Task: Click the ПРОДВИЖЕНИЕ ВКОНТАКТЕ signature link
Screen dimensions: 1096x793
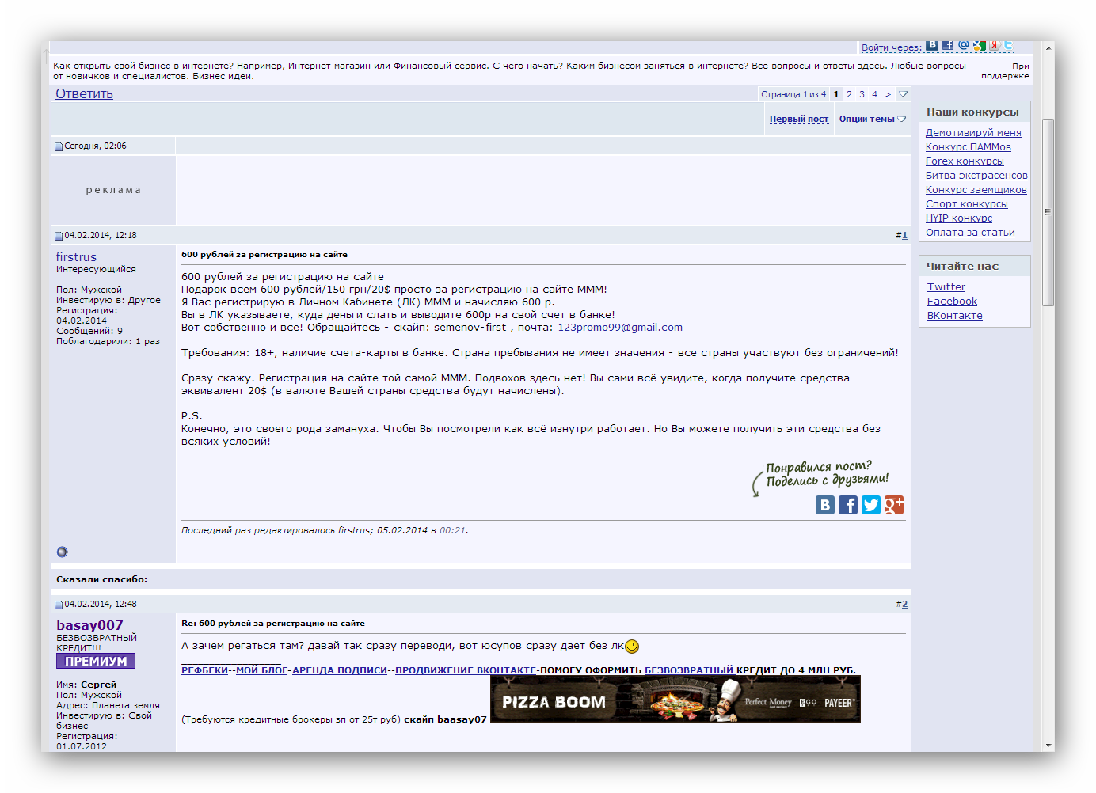Action: coord(466,670)
